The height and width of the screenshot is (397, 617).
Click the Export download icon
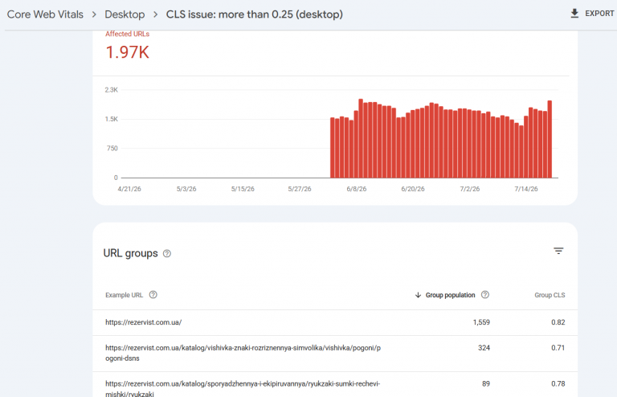tap(574, 14)
